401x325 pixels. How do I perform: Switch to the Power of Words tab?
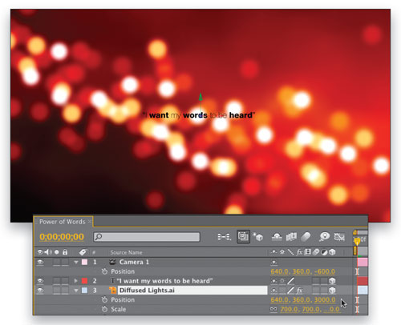(62, 222)
